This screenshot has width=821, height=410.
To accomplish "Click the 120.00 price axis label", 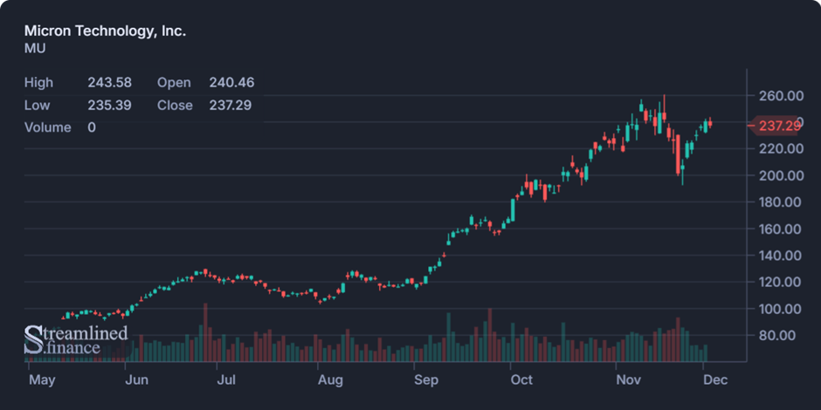I will [781, 283].
